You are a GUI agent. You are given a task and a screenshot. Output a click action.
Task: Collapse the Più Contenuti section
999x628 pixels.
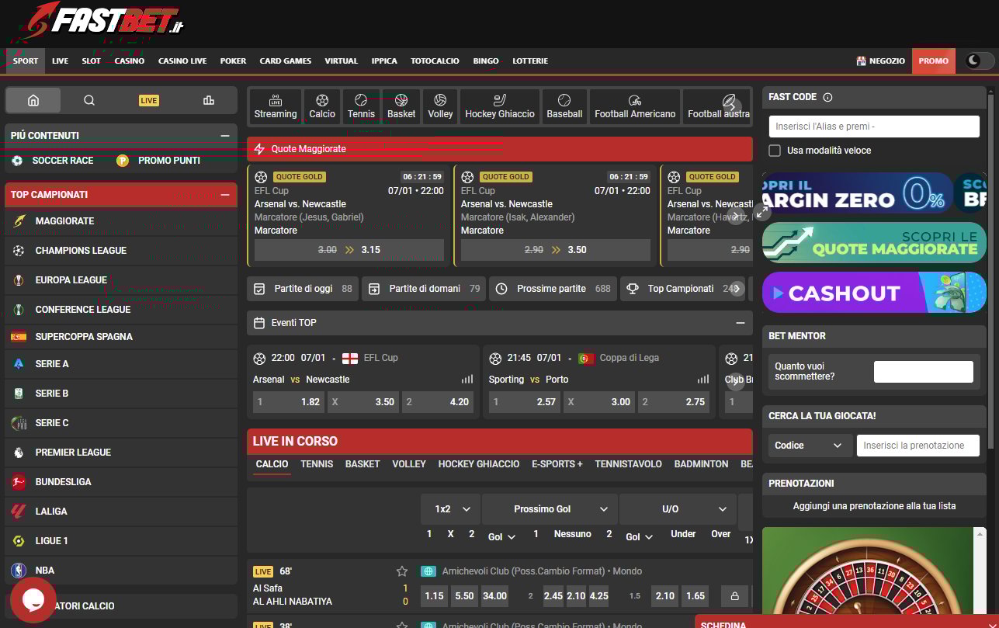click(x=225, y=136)
